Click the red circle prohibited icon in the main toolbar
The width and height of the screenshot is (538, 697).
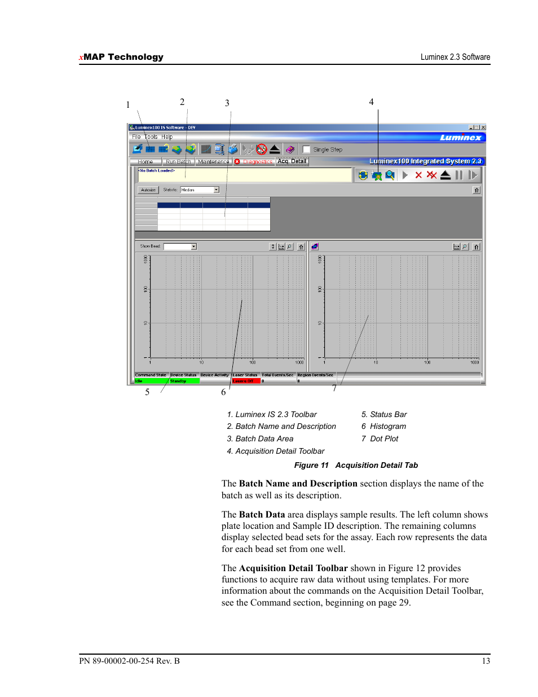(x=261, y=149)
